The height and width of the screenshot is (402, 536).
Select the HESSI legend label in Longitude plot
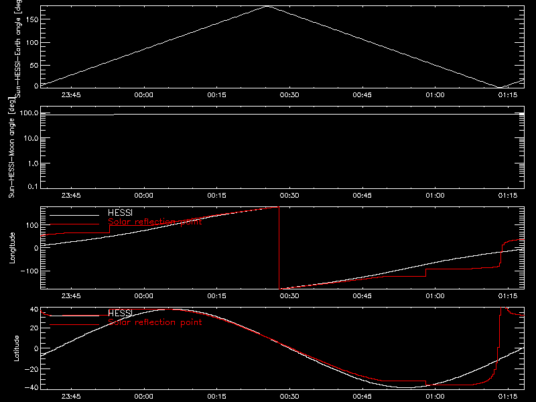[x=120, y=213]
